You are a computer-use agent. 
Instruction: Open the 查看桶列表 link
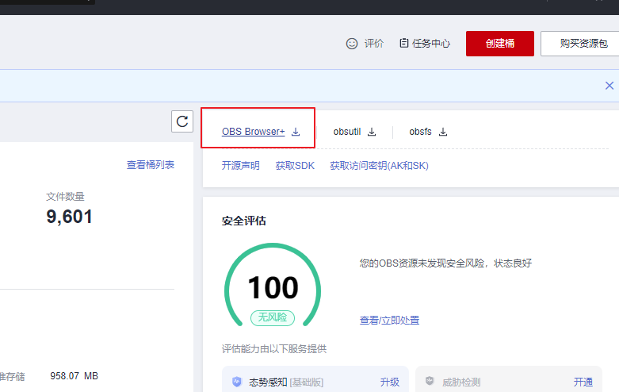point(151,165)
